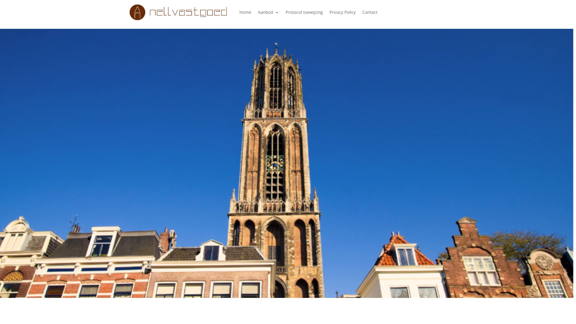Click the down arrow next to Aanbod
576x324 pixels.
[277, 13]
